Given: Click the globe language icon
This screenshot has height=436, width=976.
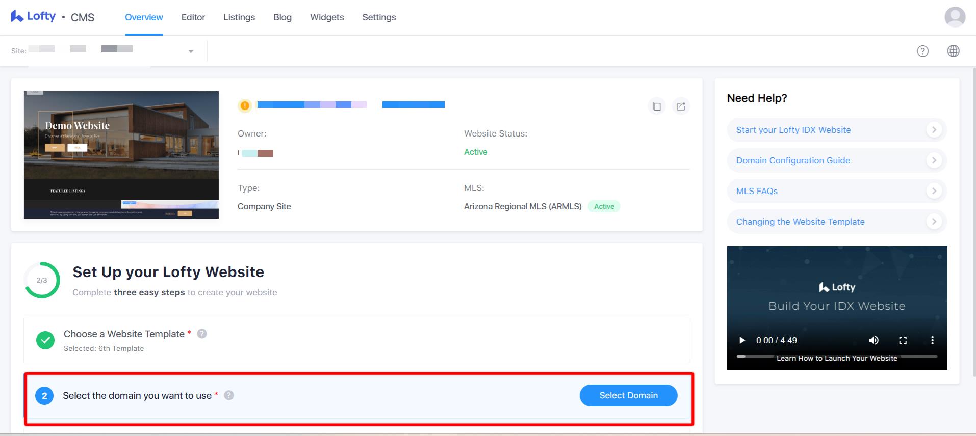Looking at the screenshot, I should (953, 51).
